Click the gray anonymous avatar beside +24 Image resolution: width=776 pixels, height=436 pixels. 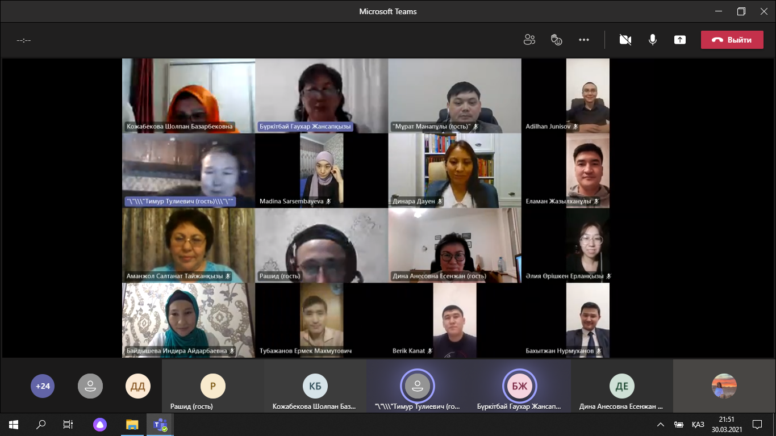90,386
